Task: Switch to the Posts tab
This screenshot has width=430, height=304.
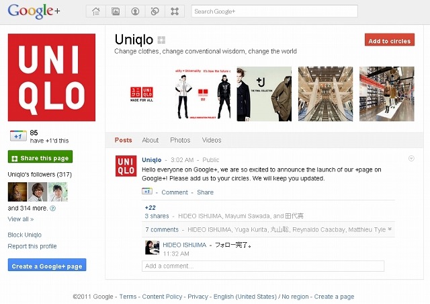Action: (123, 140)
